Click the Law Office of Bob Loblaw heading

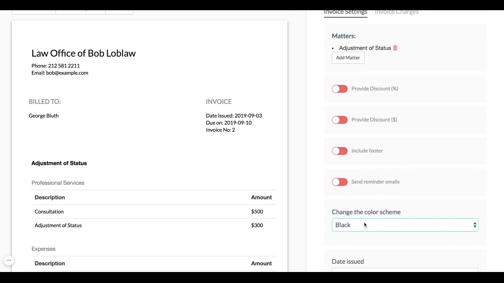(83, 53)
